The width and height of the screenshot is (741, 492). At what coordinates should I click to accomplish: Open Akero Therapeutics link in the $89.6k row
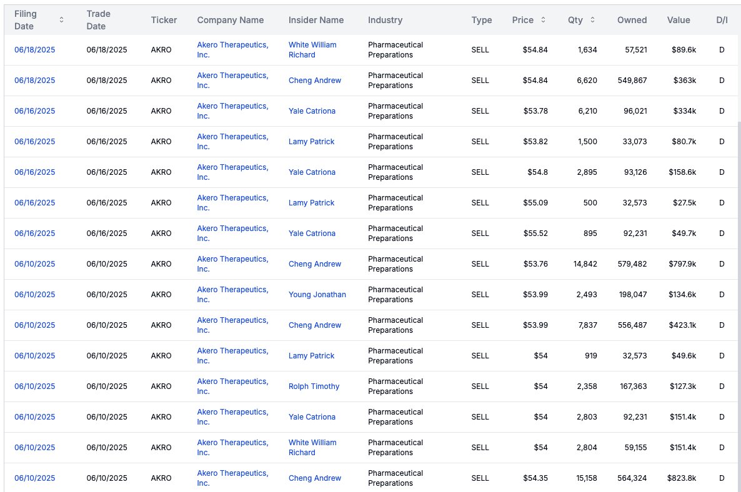pyautogui.click(x=232, y=49)
